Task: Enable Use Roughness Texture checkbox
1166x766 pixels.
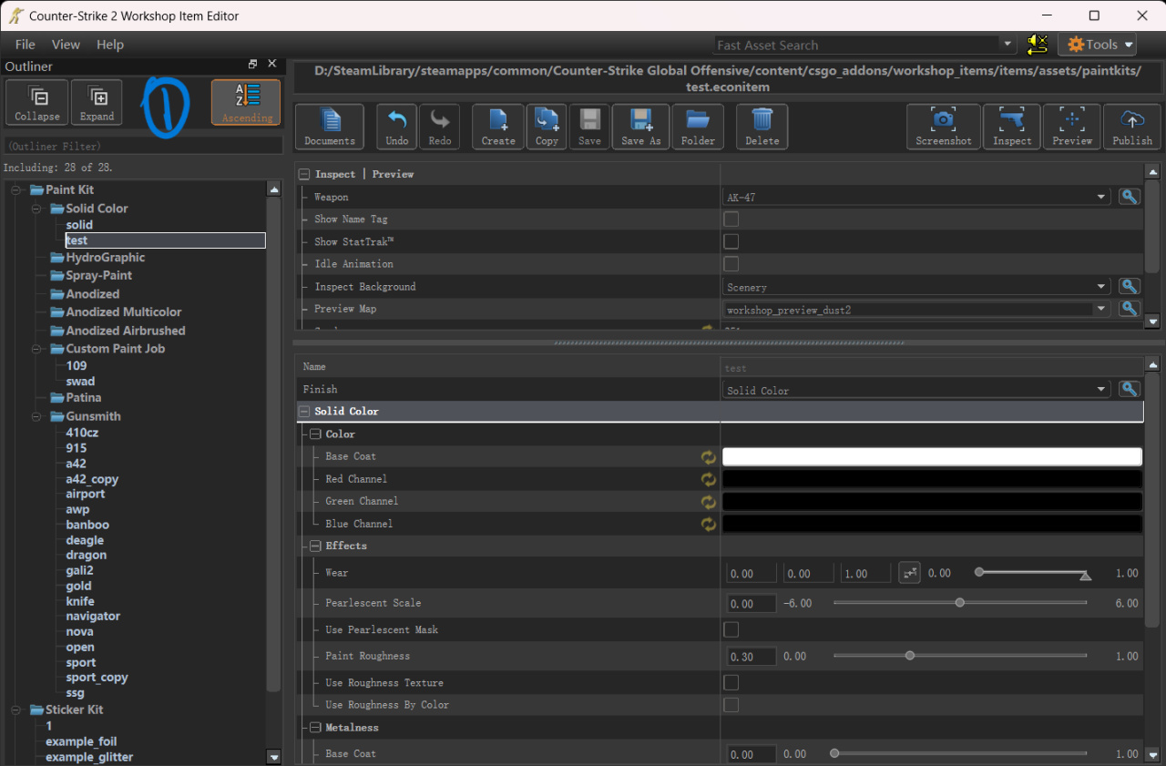Action: [731, 682]
